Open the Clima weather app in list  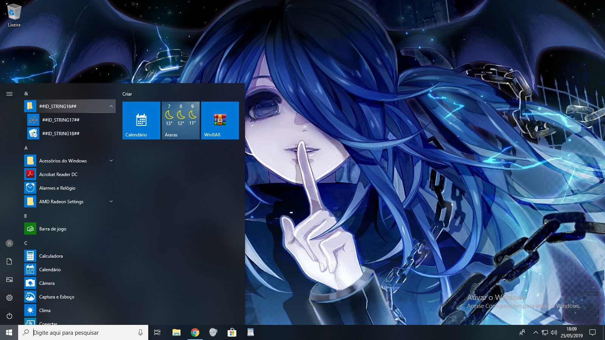tap(70, 310)
